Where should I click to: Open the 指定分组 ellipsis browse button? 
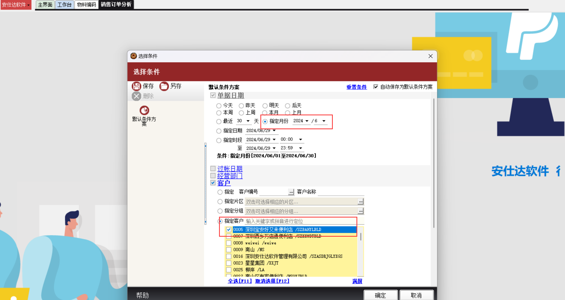coord(360,211)
